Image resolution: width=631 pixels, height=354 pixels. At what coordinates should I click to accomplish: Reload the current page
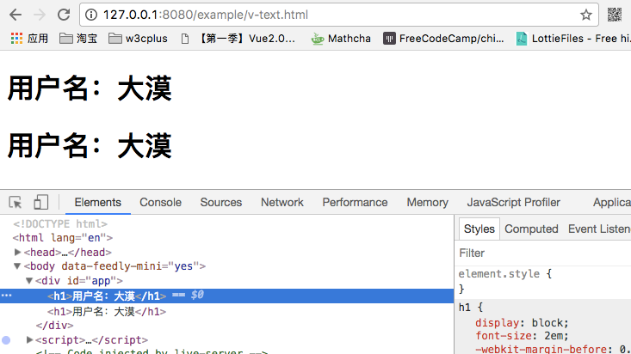[x=64, y=15]
